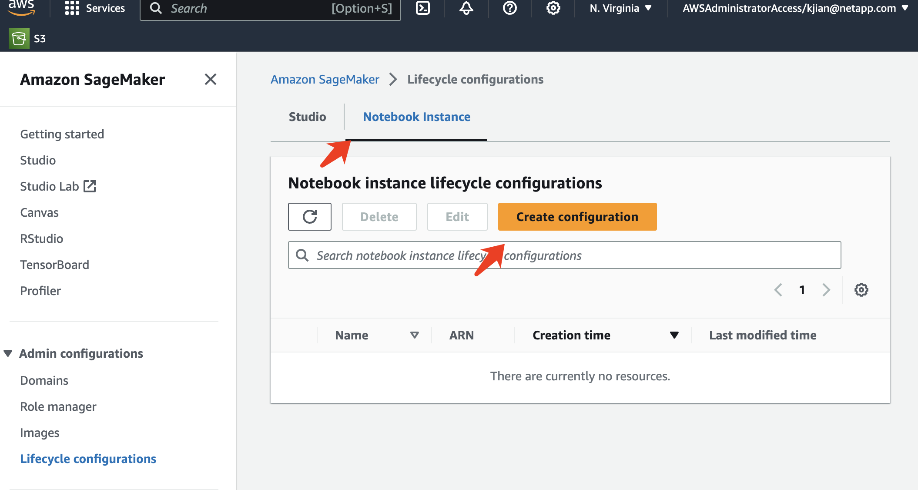Close the Amazon SageMaker sidebar
The width and height of the screenshot is (918, 490).
[x=211, y=79]
